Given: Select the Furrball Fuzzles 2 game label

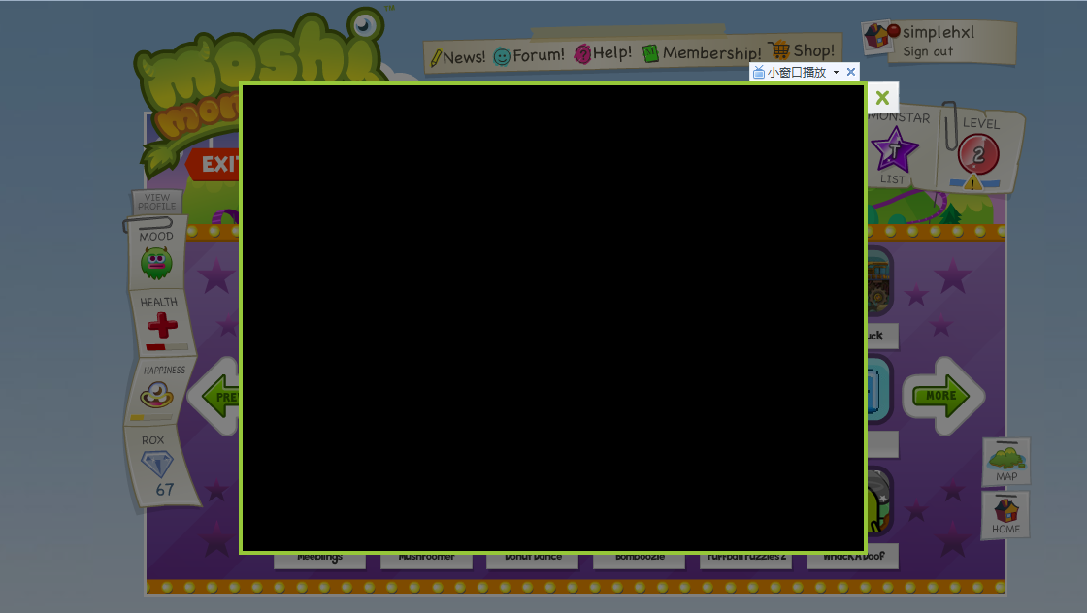Looking at the screenshot, I should 746,560.
